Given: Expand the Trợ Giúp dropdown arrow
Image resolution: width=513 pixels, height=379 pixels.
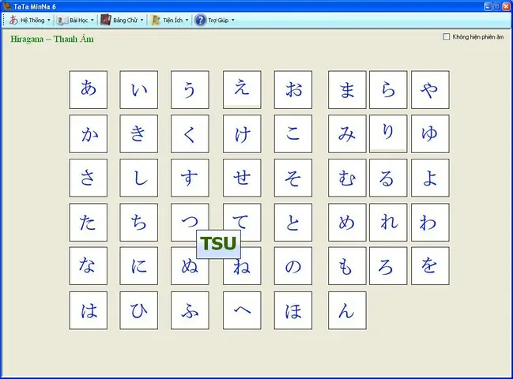Looking at the screenshot, I should pos(233,21).
